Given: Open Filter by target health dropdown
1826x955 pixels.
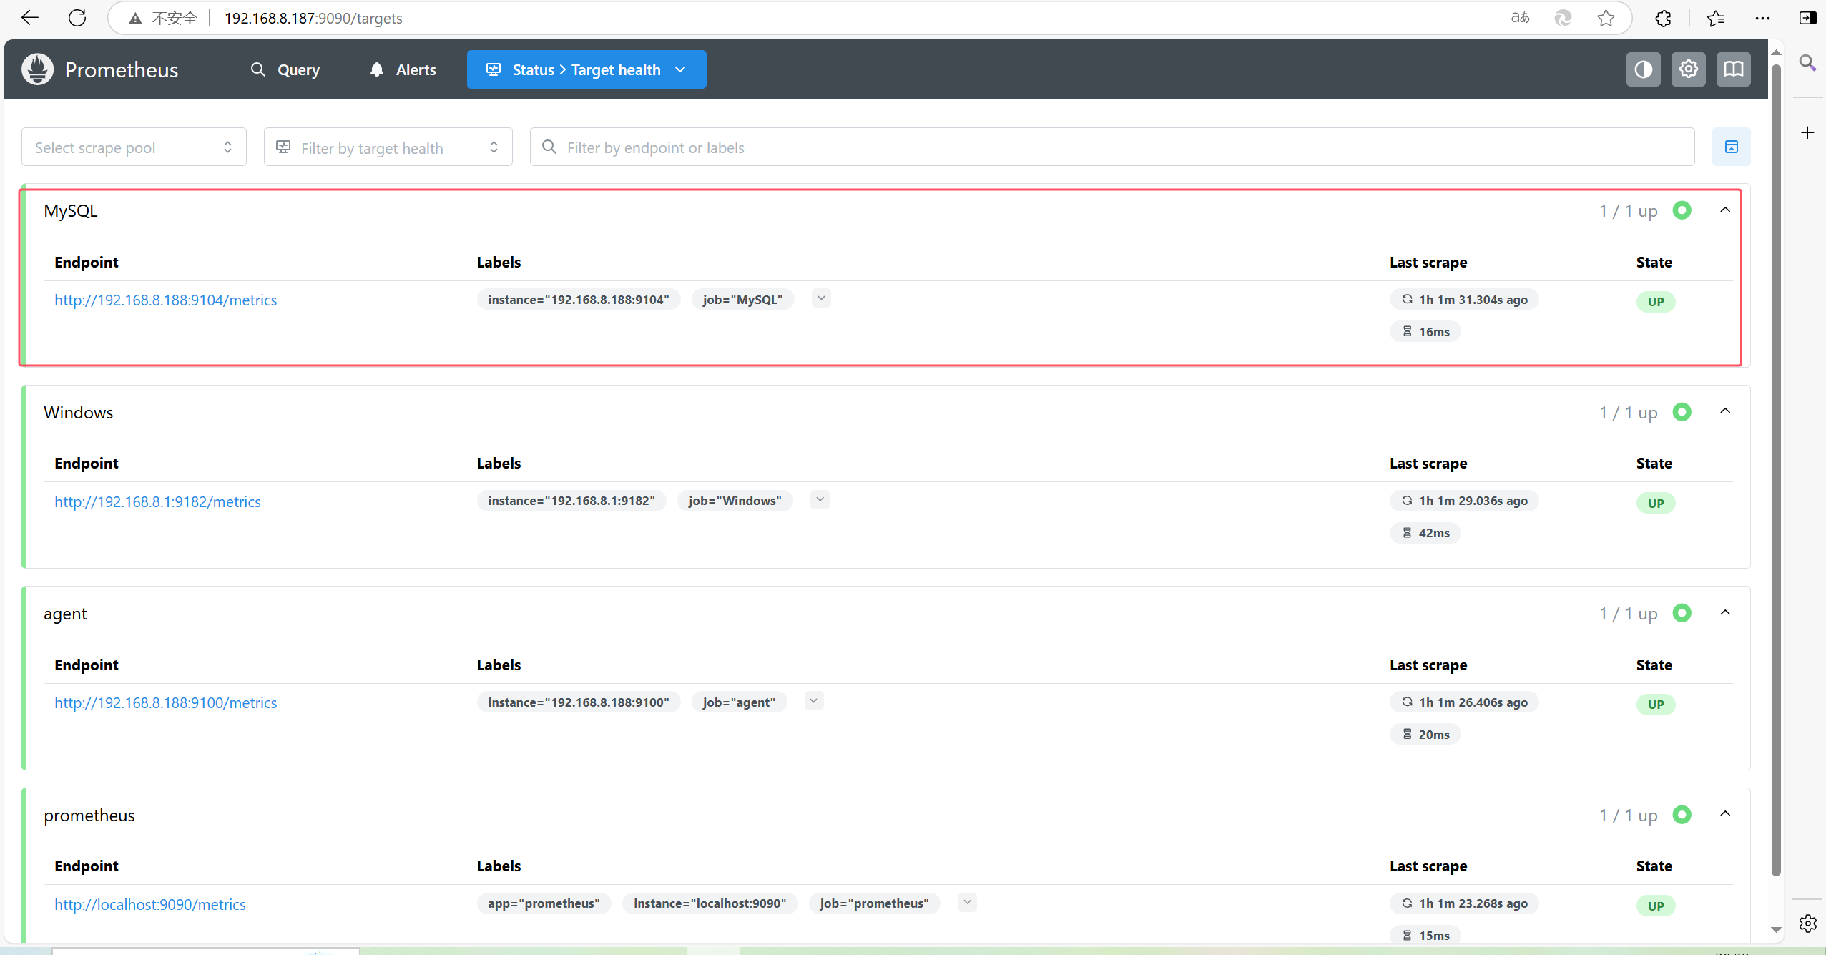Looking at the screenshot, I should (x=388, y=147).
